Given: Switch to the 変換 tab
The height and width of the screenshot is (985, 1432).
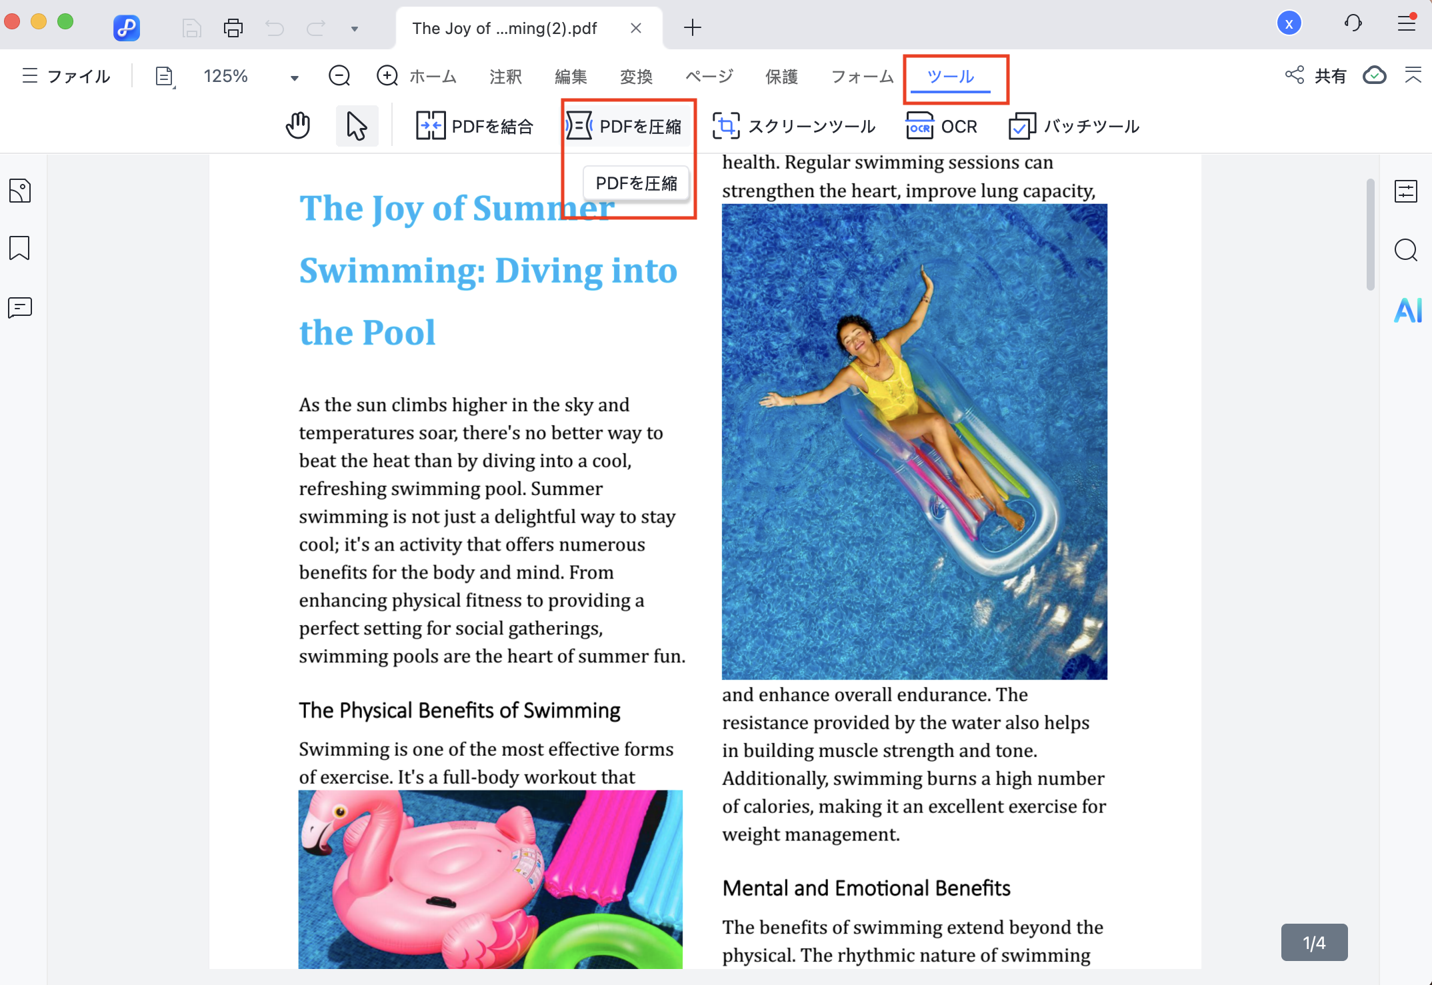Looking at the screenshot, I should [x=636, y=77].
